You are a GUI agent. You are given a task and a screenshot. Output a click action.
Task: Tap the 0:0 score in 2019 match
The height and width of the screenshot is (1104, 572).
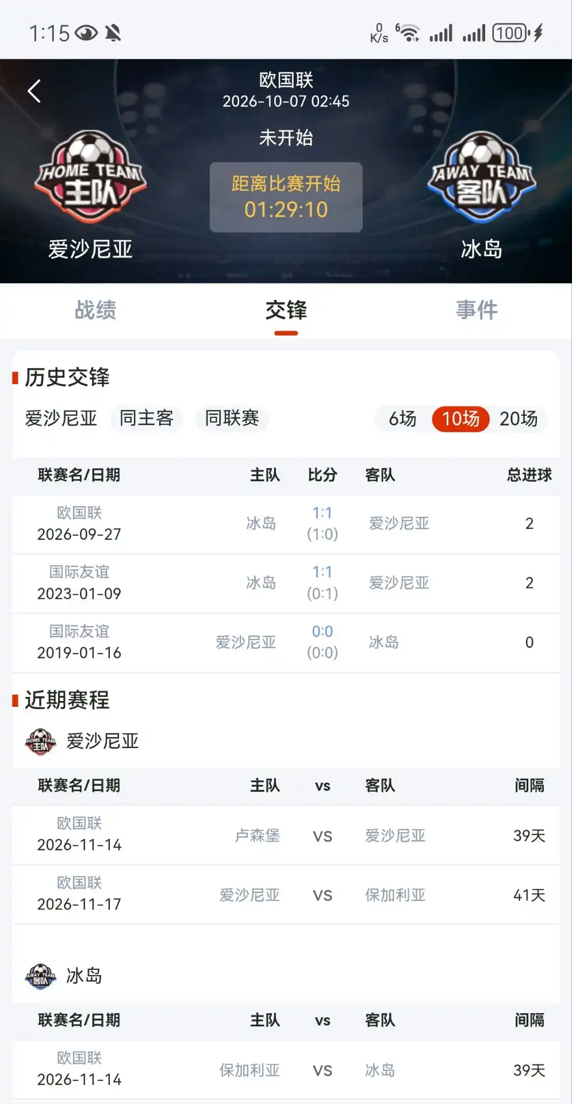pos(323,631)
